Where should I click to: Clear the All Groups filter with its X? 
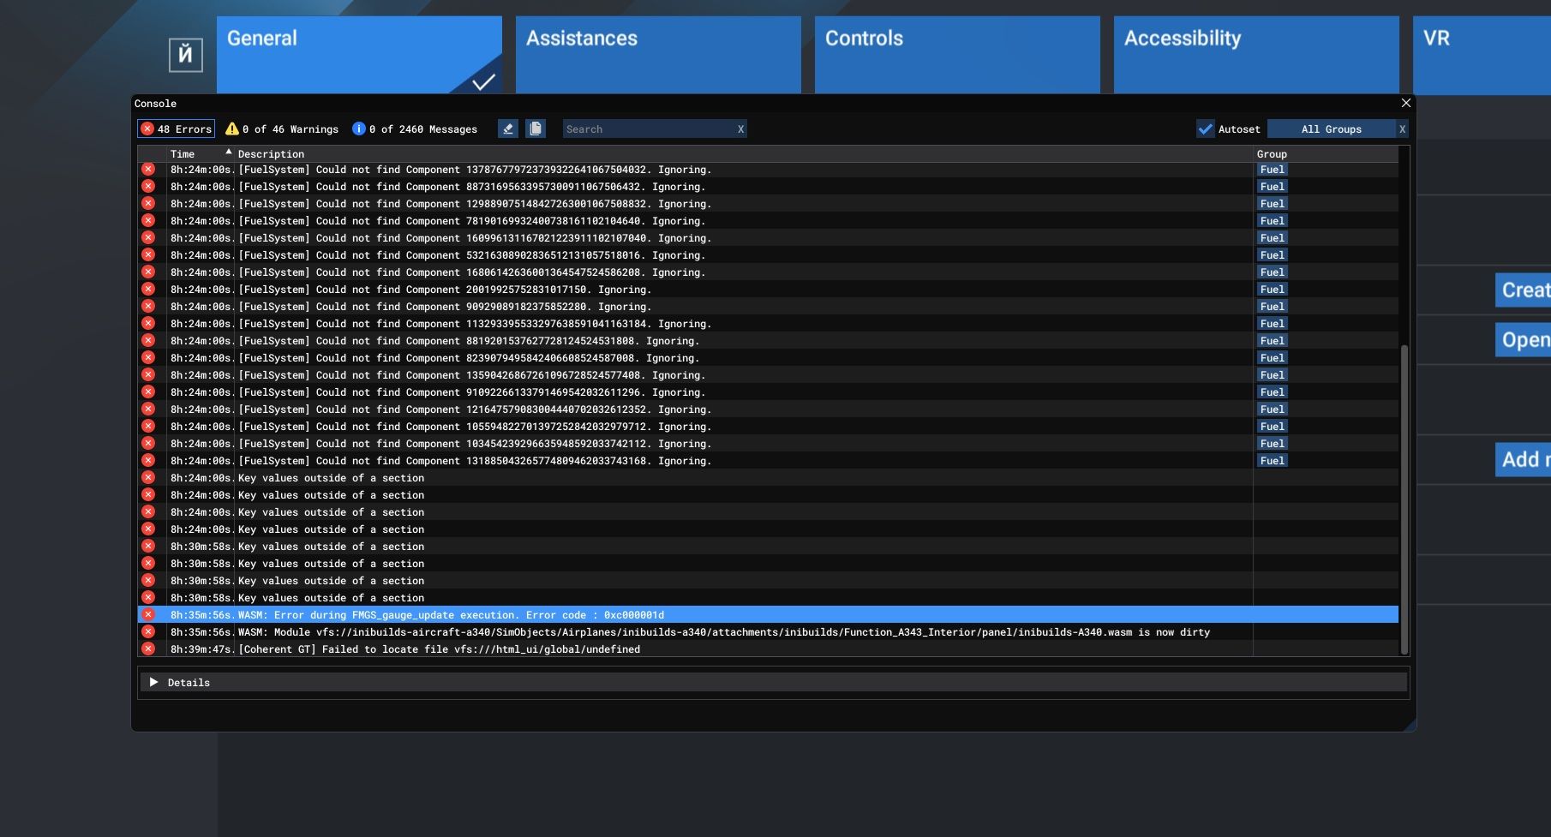pos(1402,129)
